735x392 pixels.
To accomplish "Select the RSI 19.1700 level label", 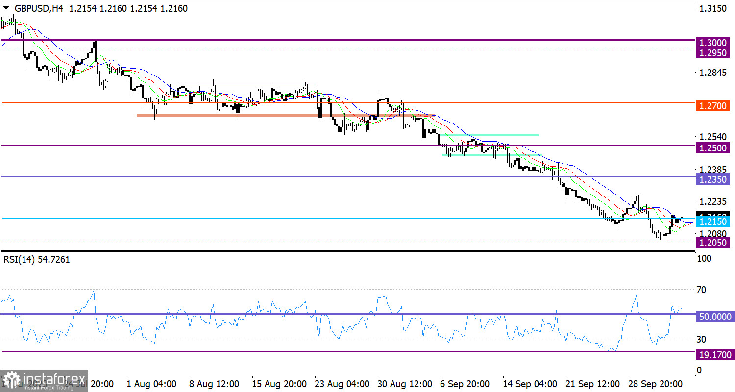I will pos(714,354).
